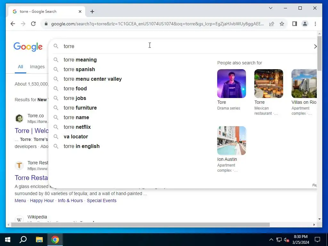Click the horizontal scrollbar thumb

[x=140, y=225]
